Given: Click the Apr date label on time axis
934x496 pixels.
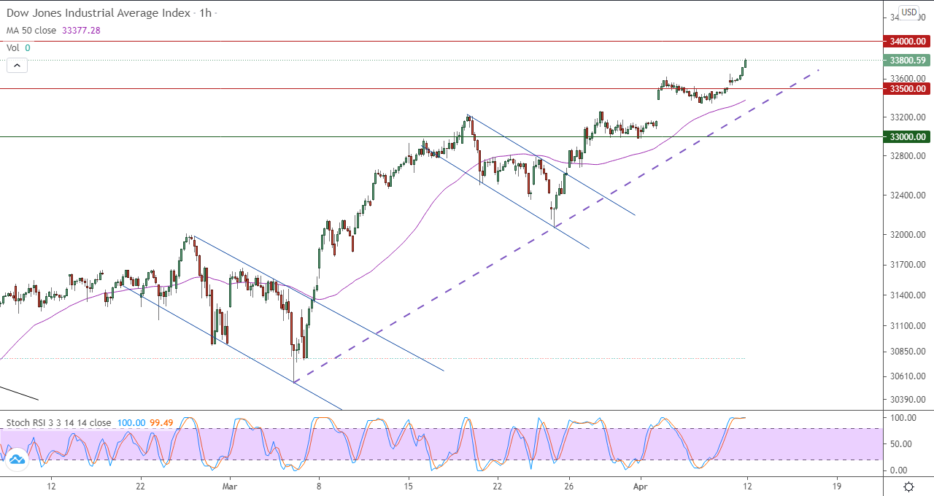Looking at the screenshot, I should tap(640, 485).
